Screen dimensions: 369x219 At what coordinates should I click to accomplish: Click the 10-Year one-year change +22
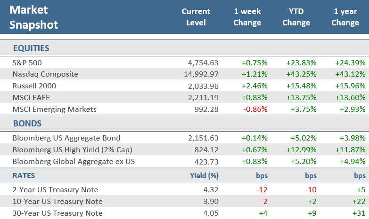tap(359, 202)
